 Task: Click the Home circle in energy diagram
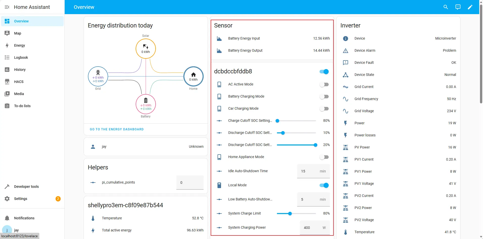[x=193, y=76]
